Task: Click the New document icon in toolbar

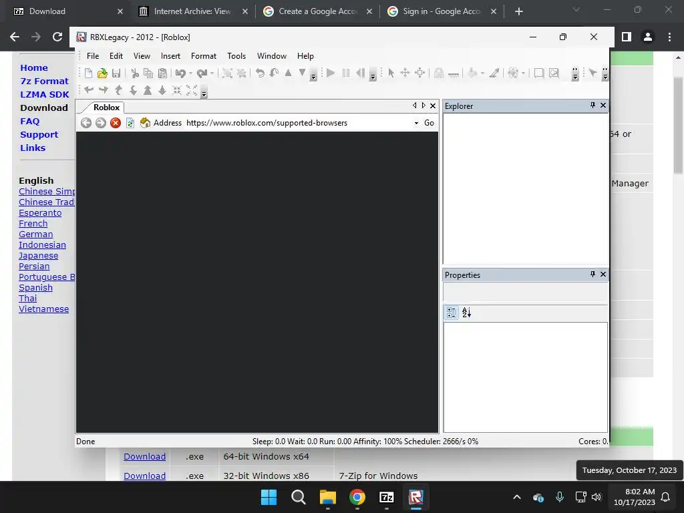Action: point(89,73)
